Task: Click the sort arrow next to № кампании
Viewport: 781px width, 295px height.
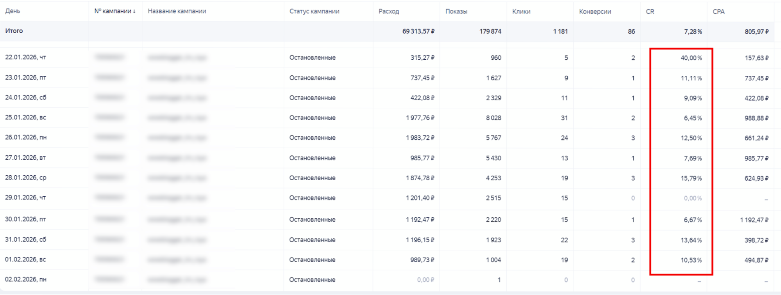Action: (134, 11)
